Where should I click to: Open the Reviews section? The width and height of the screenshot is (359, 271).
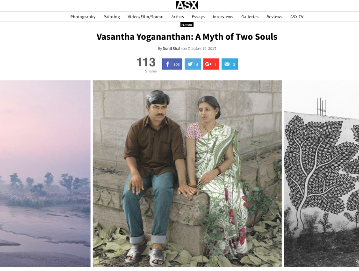(274, 17)
